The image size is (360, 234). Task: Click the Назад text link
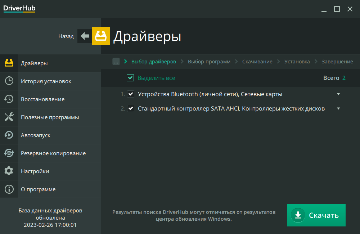point(66,36)
